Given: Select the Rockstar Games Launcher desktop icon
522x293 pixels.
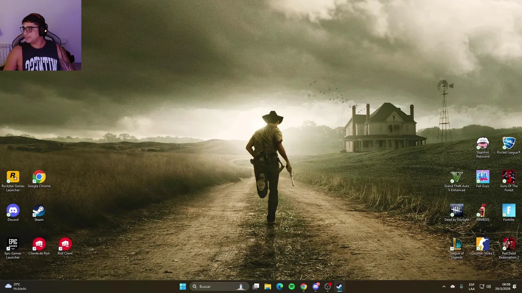Looking at the screenshot, I should [x=13, y=181].
